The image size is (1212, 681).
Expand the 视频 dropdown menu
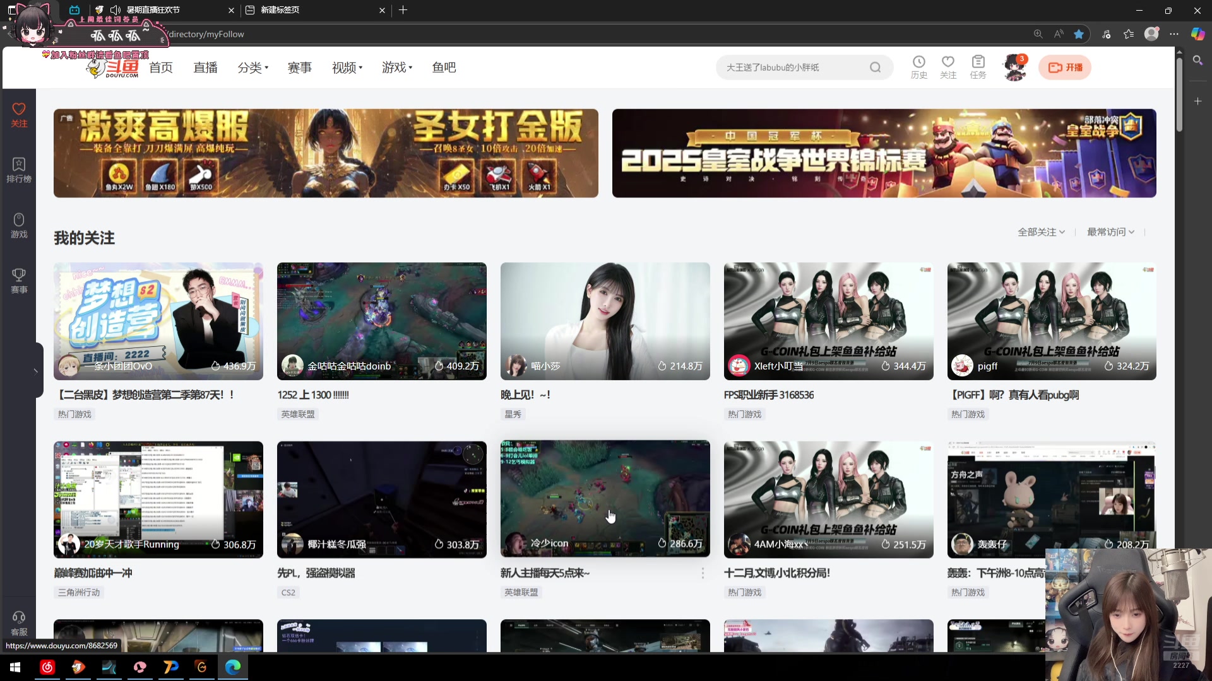pyautogui.click(x=347, y=67)
